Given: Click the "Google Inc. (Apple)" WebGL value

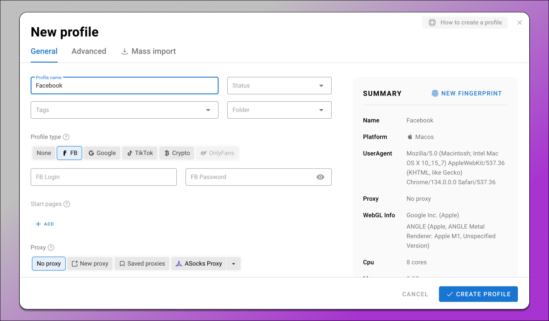Looking at the screenshot, I should [x=433, y=215].
